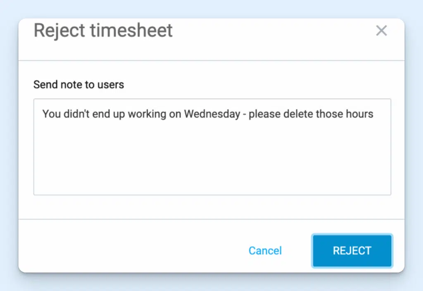Click the Reject timesheet title
This screenshot has width=423, height=291.
(x=103, y=30)
